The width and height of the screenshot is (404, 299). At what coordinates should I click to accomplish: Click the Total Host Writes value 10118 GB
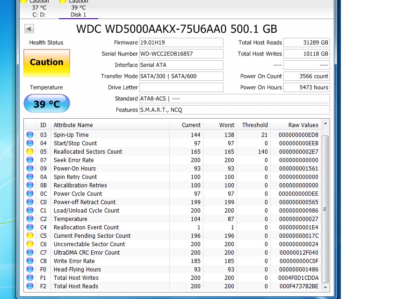307,54
